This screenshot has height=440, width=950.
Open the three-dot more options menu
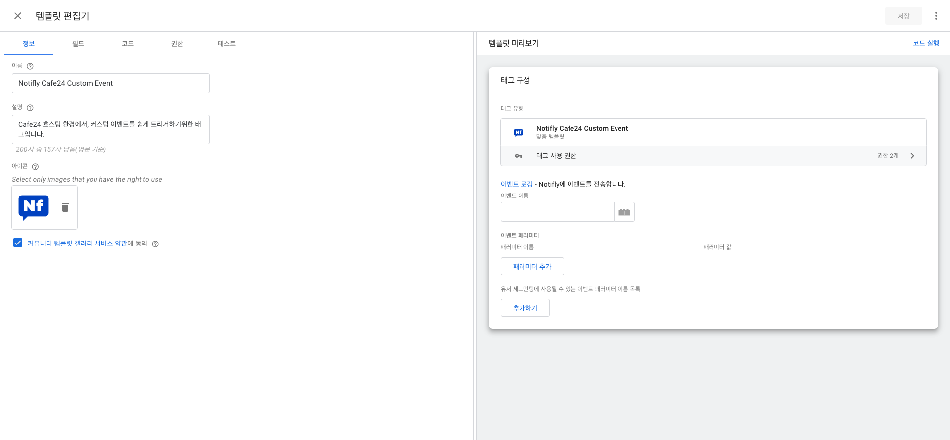[x=936, y=16]
